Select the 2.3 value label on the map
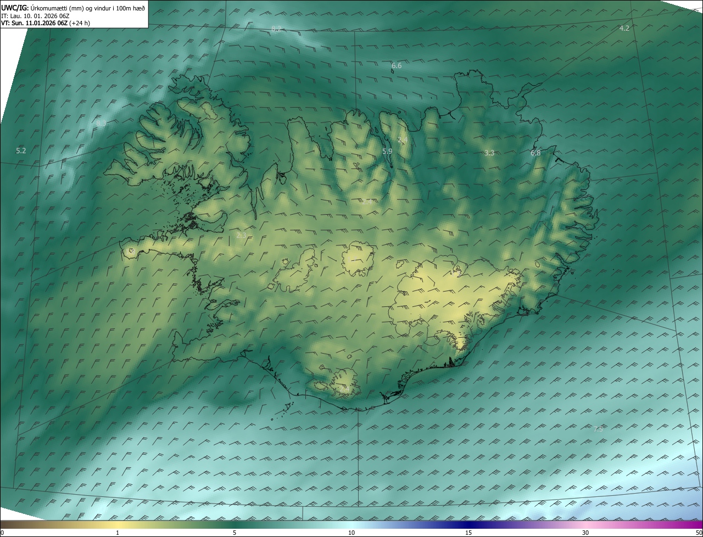Viewport: 703px width, 537px height. [241, 235]
